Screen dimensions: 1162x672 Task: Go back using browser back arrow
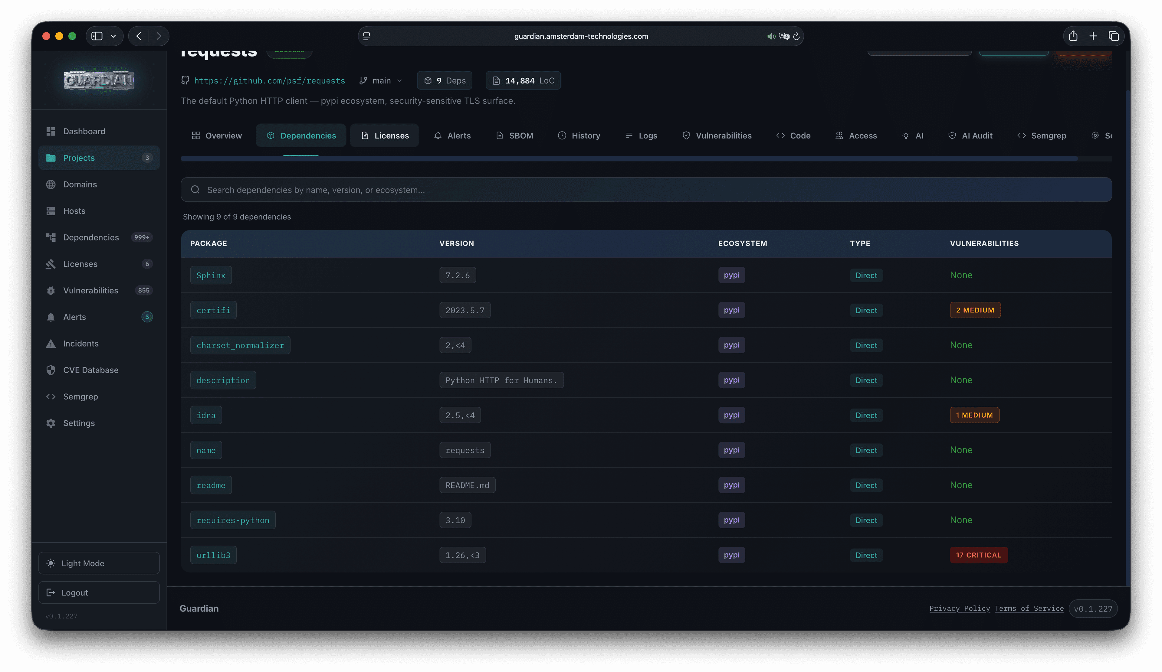tap(139, 36)
